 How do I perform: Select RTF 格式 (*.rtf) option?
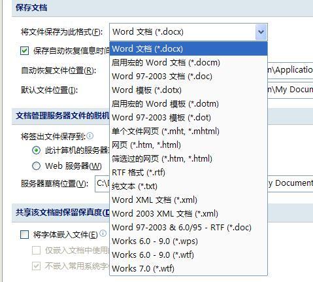click(188, 173)
